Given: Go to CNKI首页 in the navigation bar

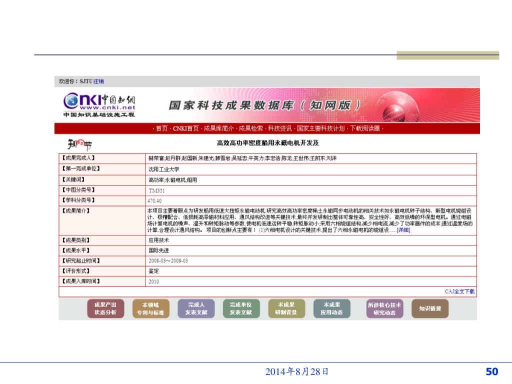Looking at the screenshot, I should pos(185,128).
